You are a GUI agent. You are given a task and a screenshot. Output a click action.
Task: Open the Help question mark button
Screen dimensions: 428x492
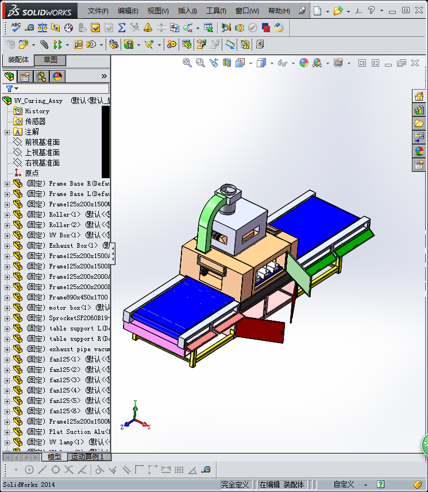(x=372, y=11)
